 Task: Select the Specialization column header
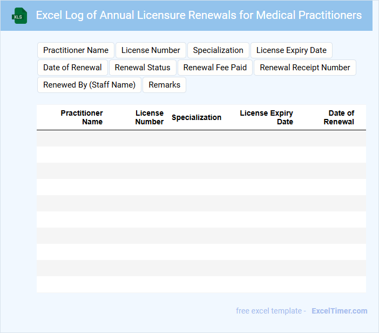tap(197, 117)
